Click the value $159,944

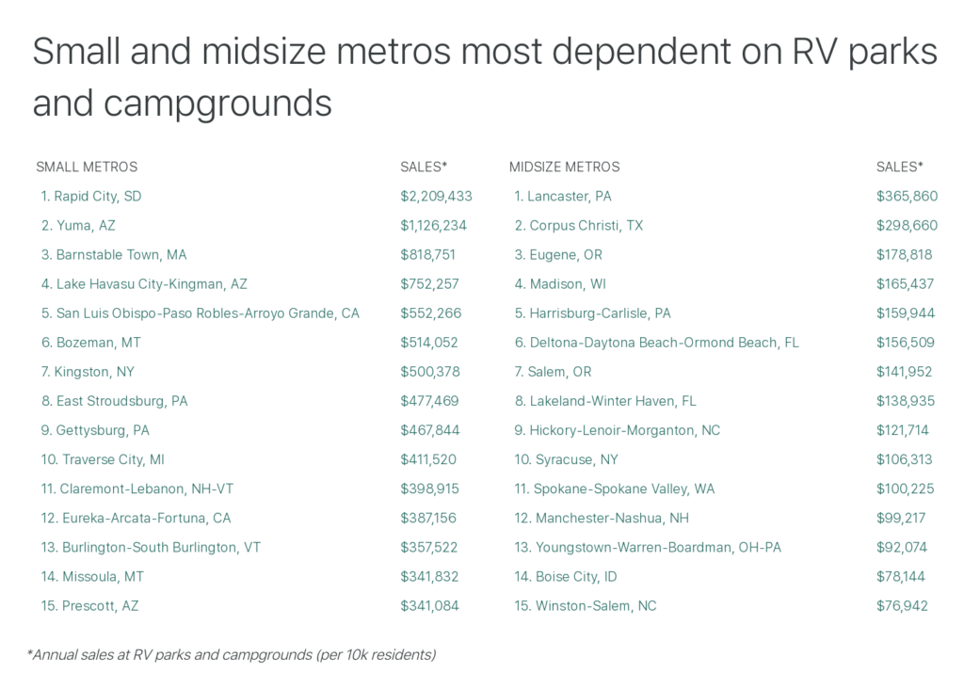pyautogui.click(x=906, y=313)
